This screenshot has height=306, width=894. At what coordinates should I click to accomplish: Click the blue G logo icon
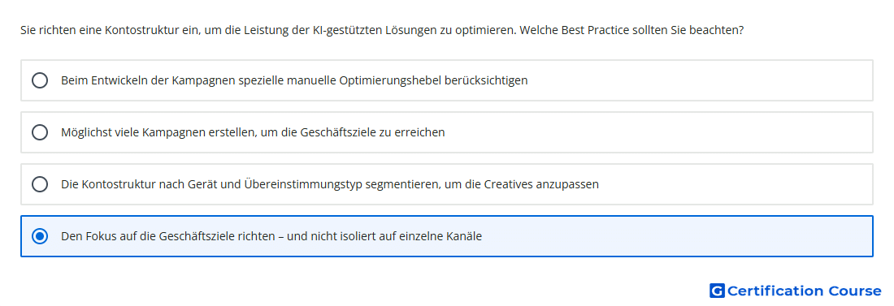point(717,291)
